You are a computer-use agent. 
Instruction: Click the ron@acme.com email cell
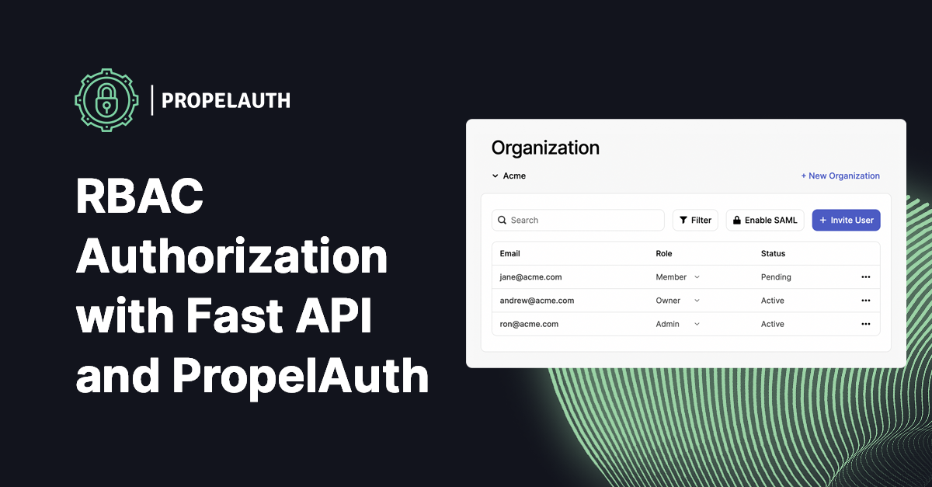point(529,324)
